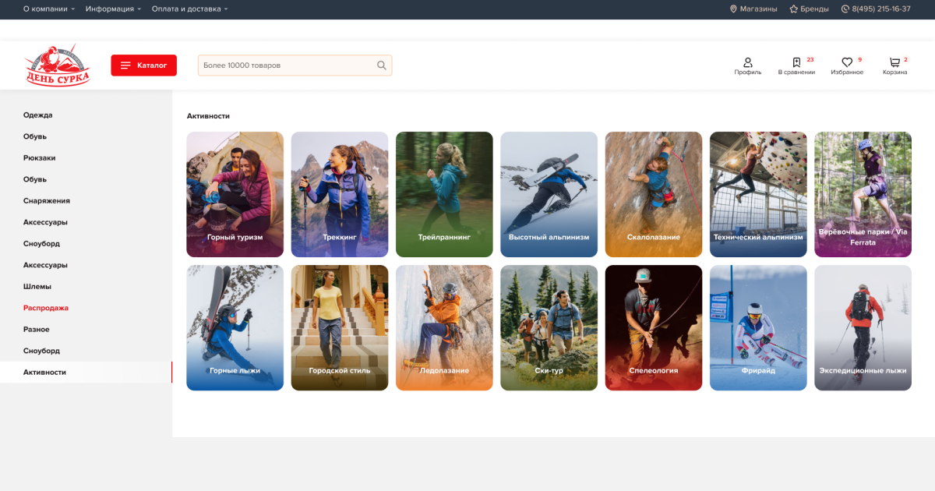Open the Профиль user profile
The image size is (935, 491).
click(x=748, y=66)
